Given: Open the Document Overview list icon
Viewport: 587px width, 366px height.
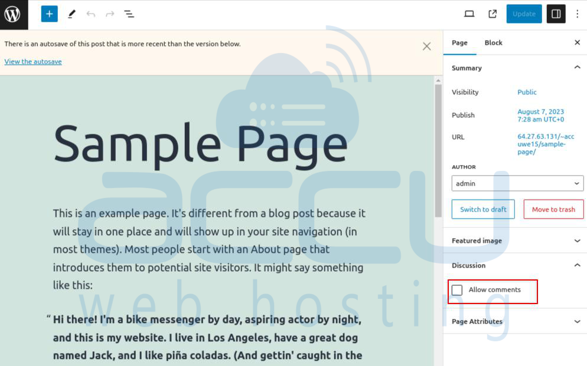Looking at the screenshot, I should [x=129, y=14].
